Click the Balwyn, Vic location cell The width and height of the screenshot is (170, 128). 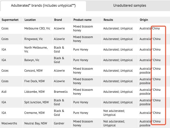(32, 60)
